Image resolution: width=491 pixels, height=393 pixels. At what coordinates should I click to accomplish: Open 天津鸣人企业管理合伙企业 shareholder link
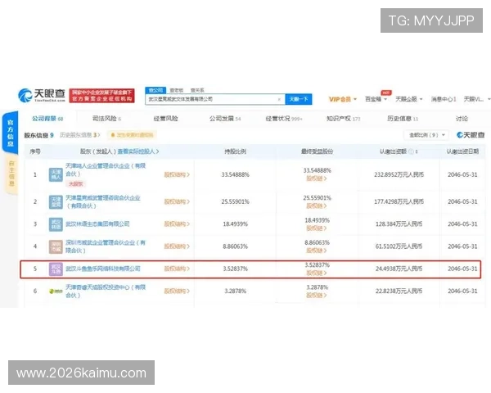106,169
